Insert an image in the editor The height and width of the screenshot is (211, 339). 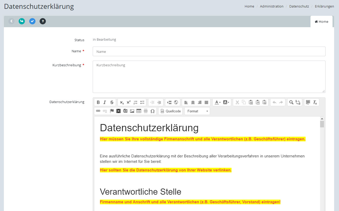[x=132, y=111]
